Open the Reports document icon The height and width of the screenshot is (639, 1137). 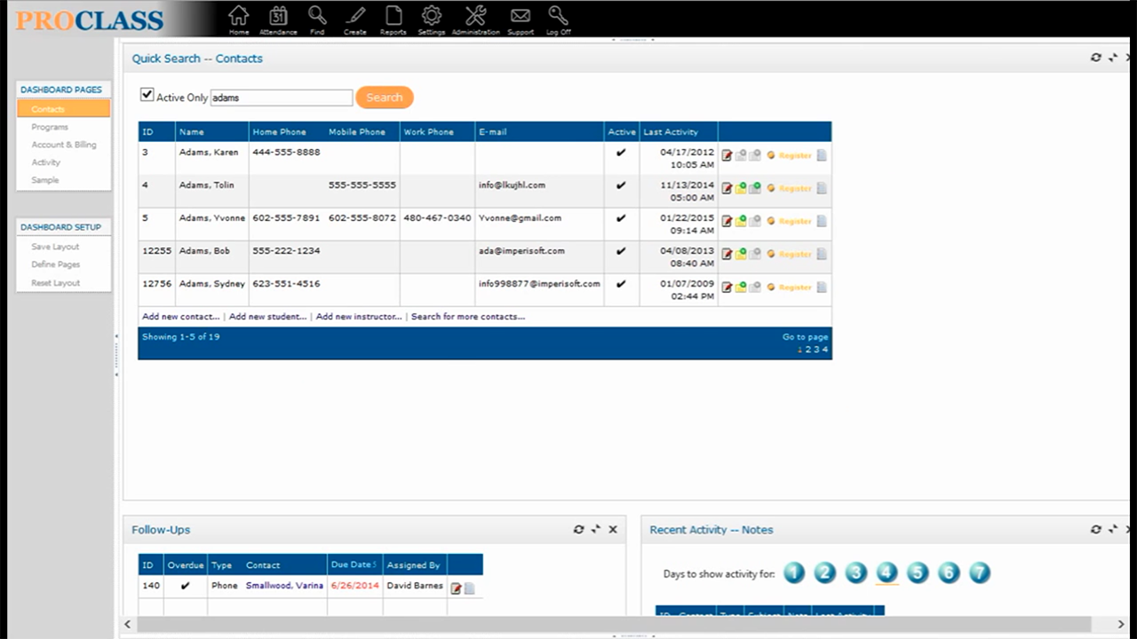393,20
